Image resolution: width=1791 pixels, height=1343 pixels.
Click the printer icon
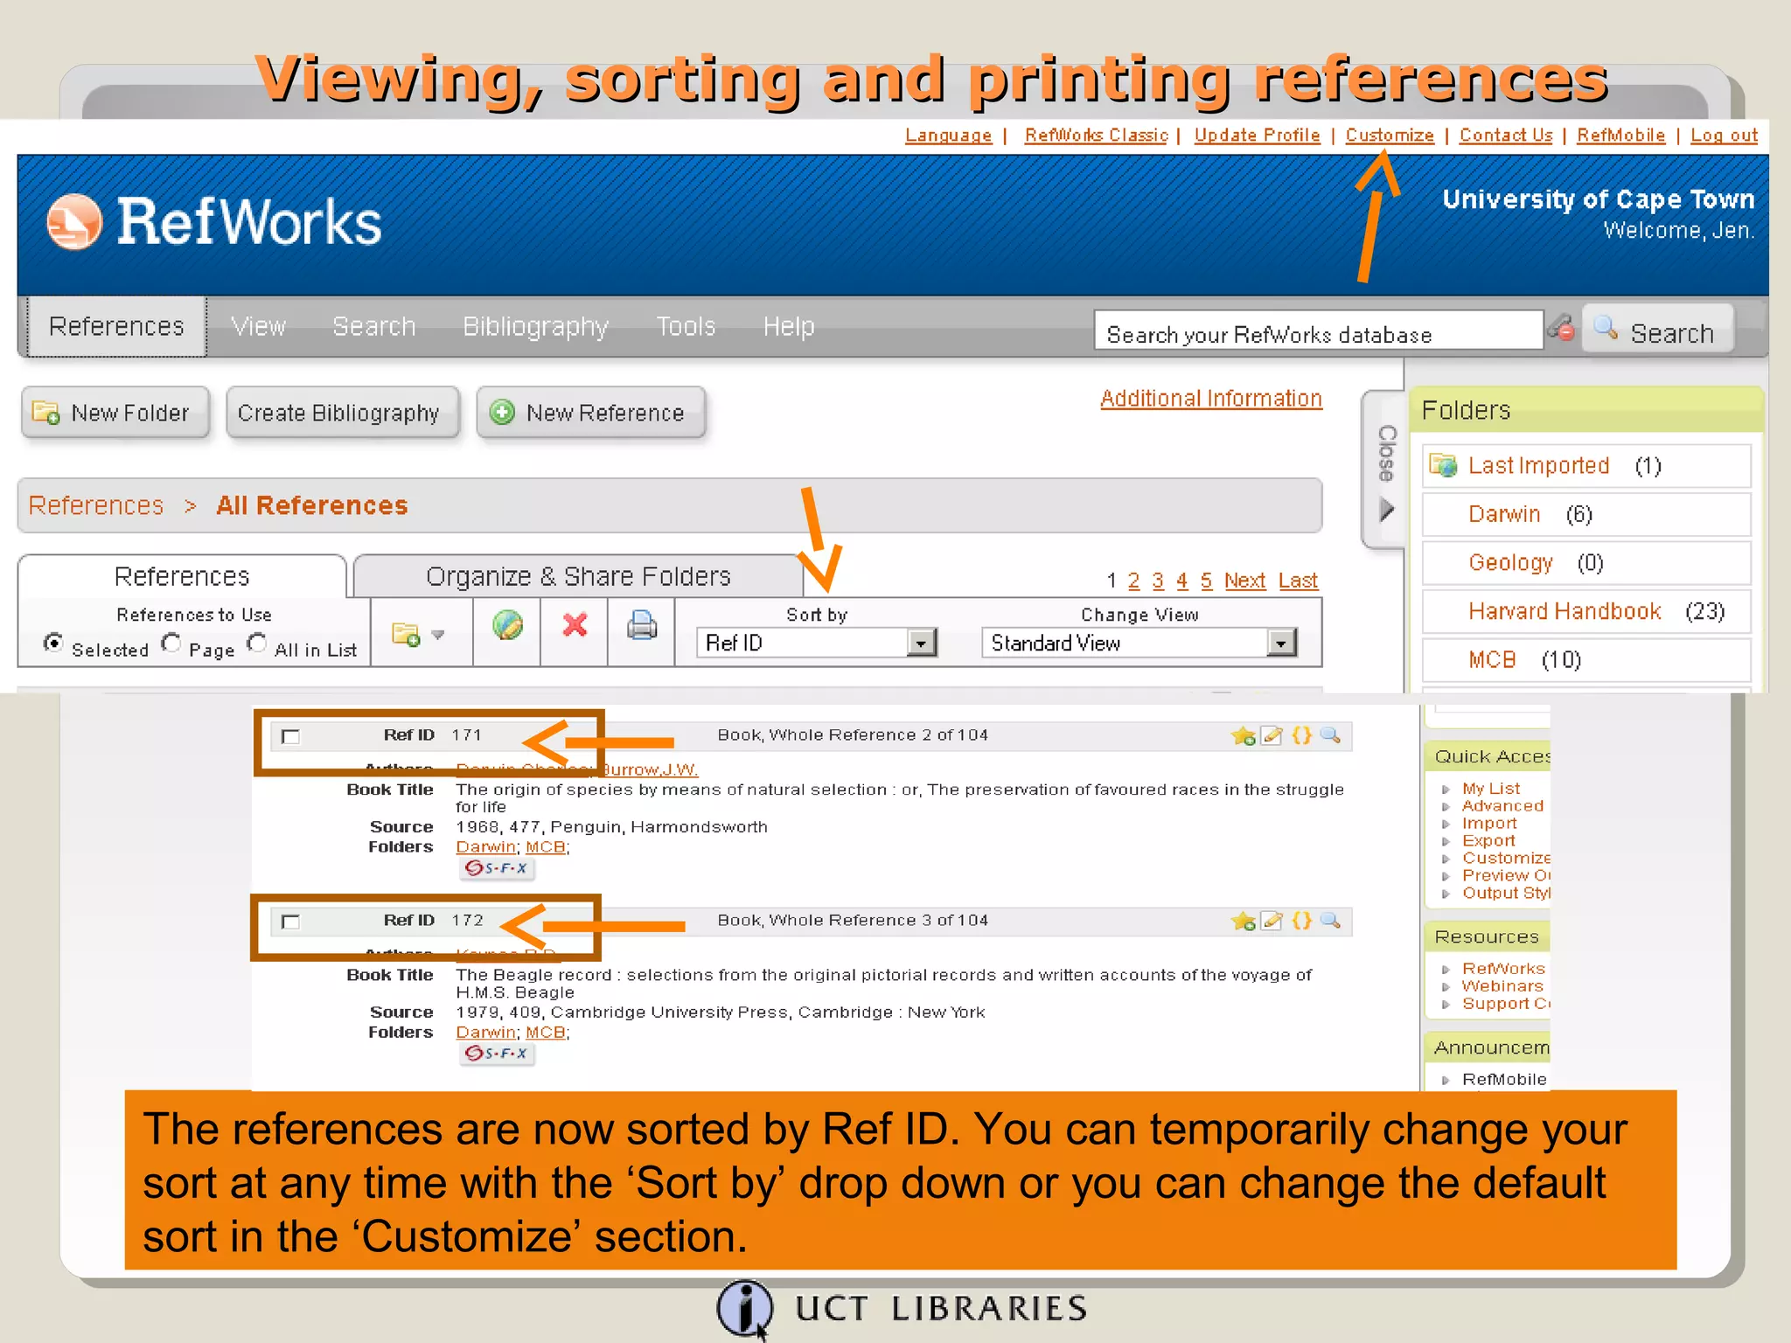[x=642, y=625]
